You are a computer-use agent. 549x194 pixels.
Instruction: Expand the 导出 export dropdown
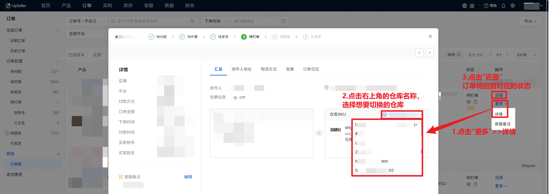(530, 21)
